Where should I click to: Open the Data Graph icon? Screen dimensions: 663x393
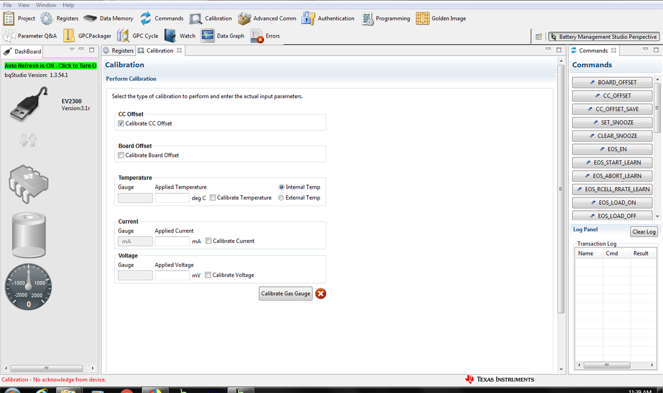(208, 36)
